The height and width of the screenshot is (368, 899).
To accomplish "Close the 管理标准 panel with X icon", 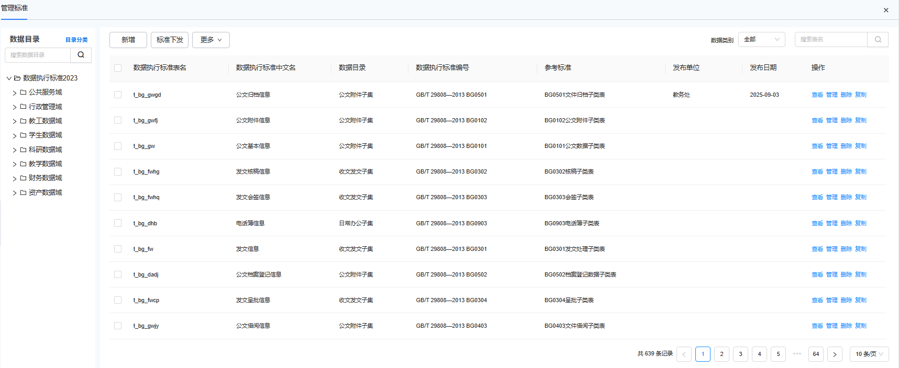I will click(x=886, y=10).
